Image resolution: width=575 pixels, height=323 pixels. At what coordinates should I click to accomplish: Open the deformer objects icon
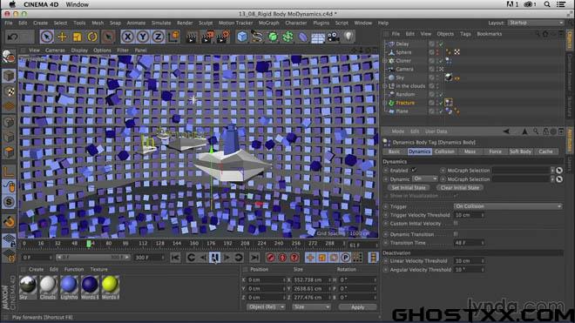point(303,37)
